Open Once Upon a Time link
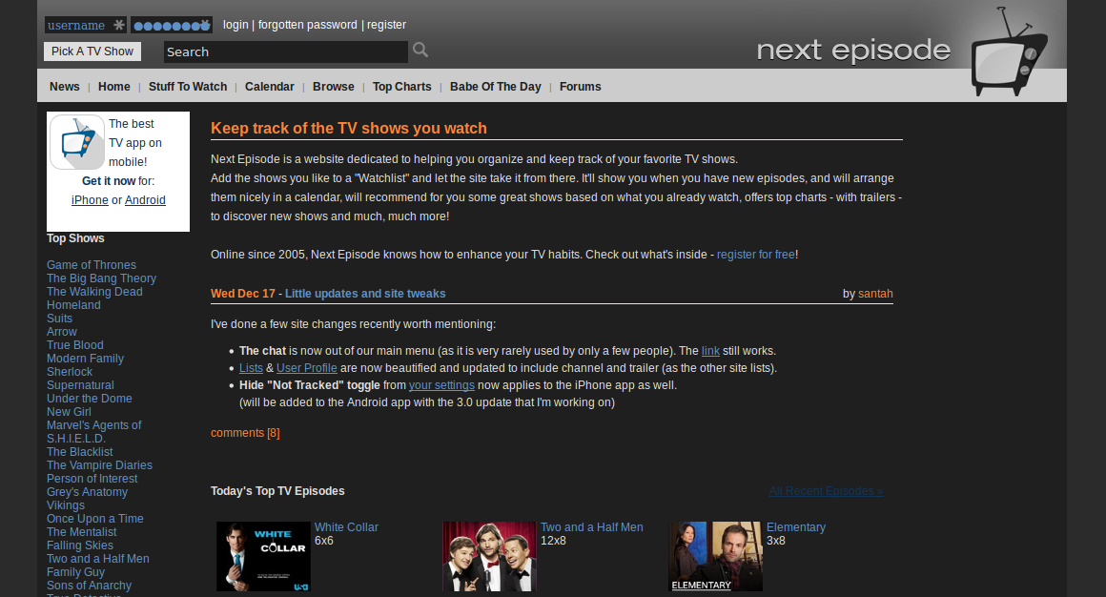The height and width of the screenshot is (597, 1106). [x=95, y=520]
